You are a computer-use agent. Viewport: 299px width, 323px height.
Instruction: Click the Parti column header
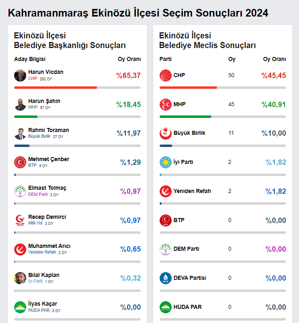point(166,59)
